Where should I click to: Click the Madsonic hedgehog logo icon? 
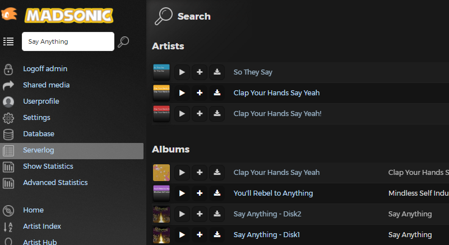point(10,14)
